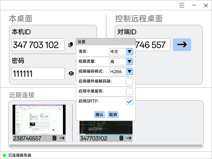Click the blue connect arrow button
The height and width of the screenshot is (159, 212).
click(x=182, y=45)
